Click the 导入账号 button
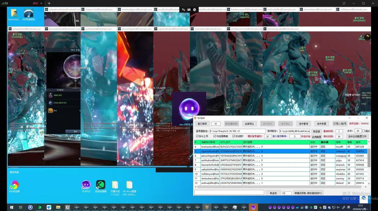Screen dimensions: 378x211 [x=340, y=124]
